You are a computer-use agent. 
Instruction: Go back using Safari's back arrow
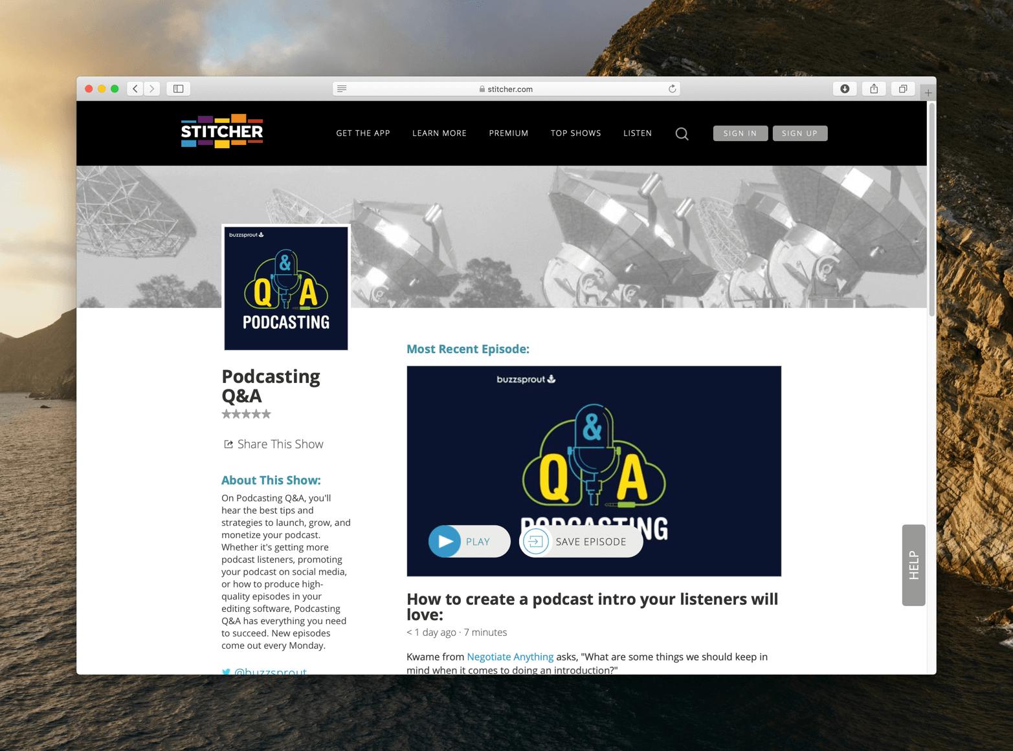(x=135, y=89)
